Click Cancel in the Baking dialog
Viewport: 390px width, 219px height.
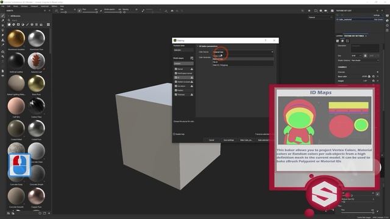pyautogui.click(x=211, y=140)
